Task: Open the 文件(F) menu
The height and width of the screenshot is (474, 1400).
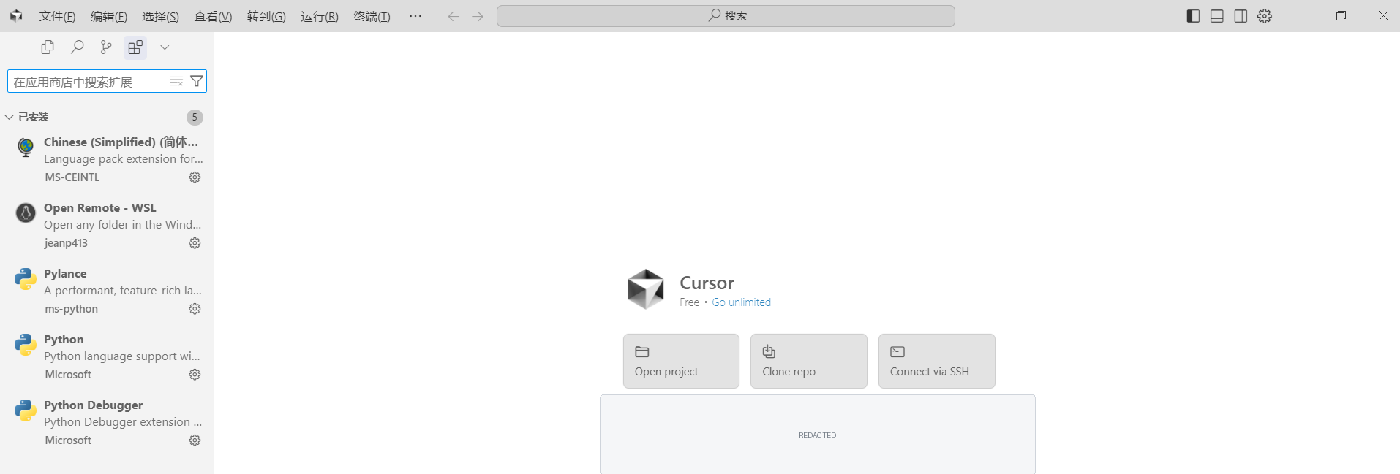Action: click(x=57, y=16)
